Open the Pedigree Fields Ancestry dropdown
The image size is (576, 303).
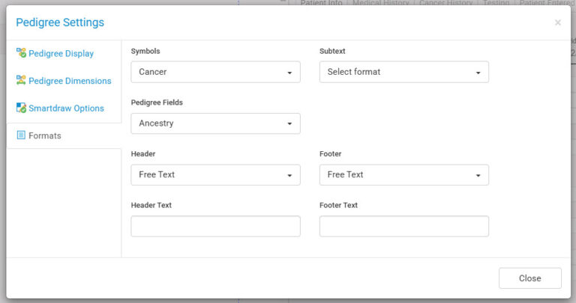pyautogui.click(x=215, y=123)
